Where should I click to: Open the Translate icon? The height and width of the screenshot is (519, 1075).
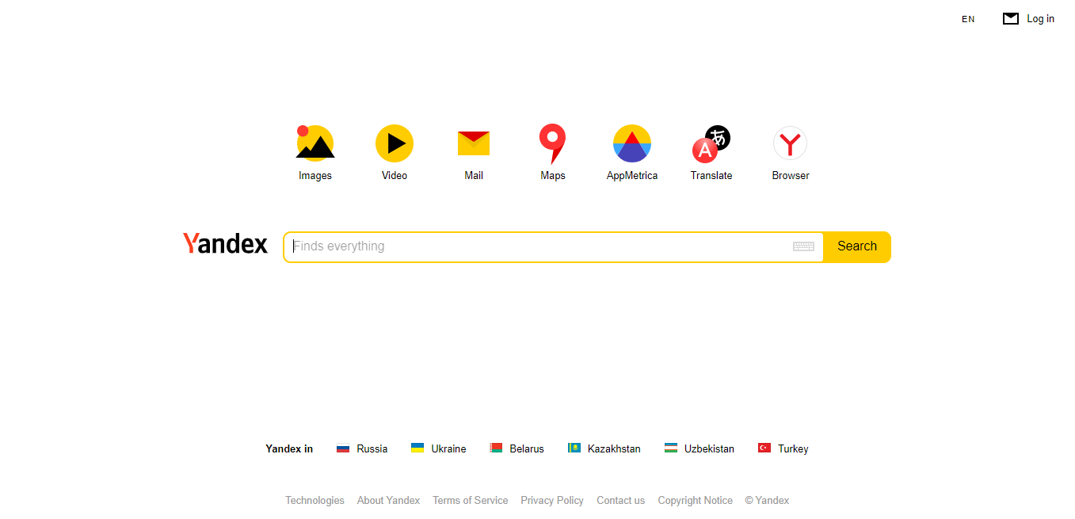tap(711, 143)
